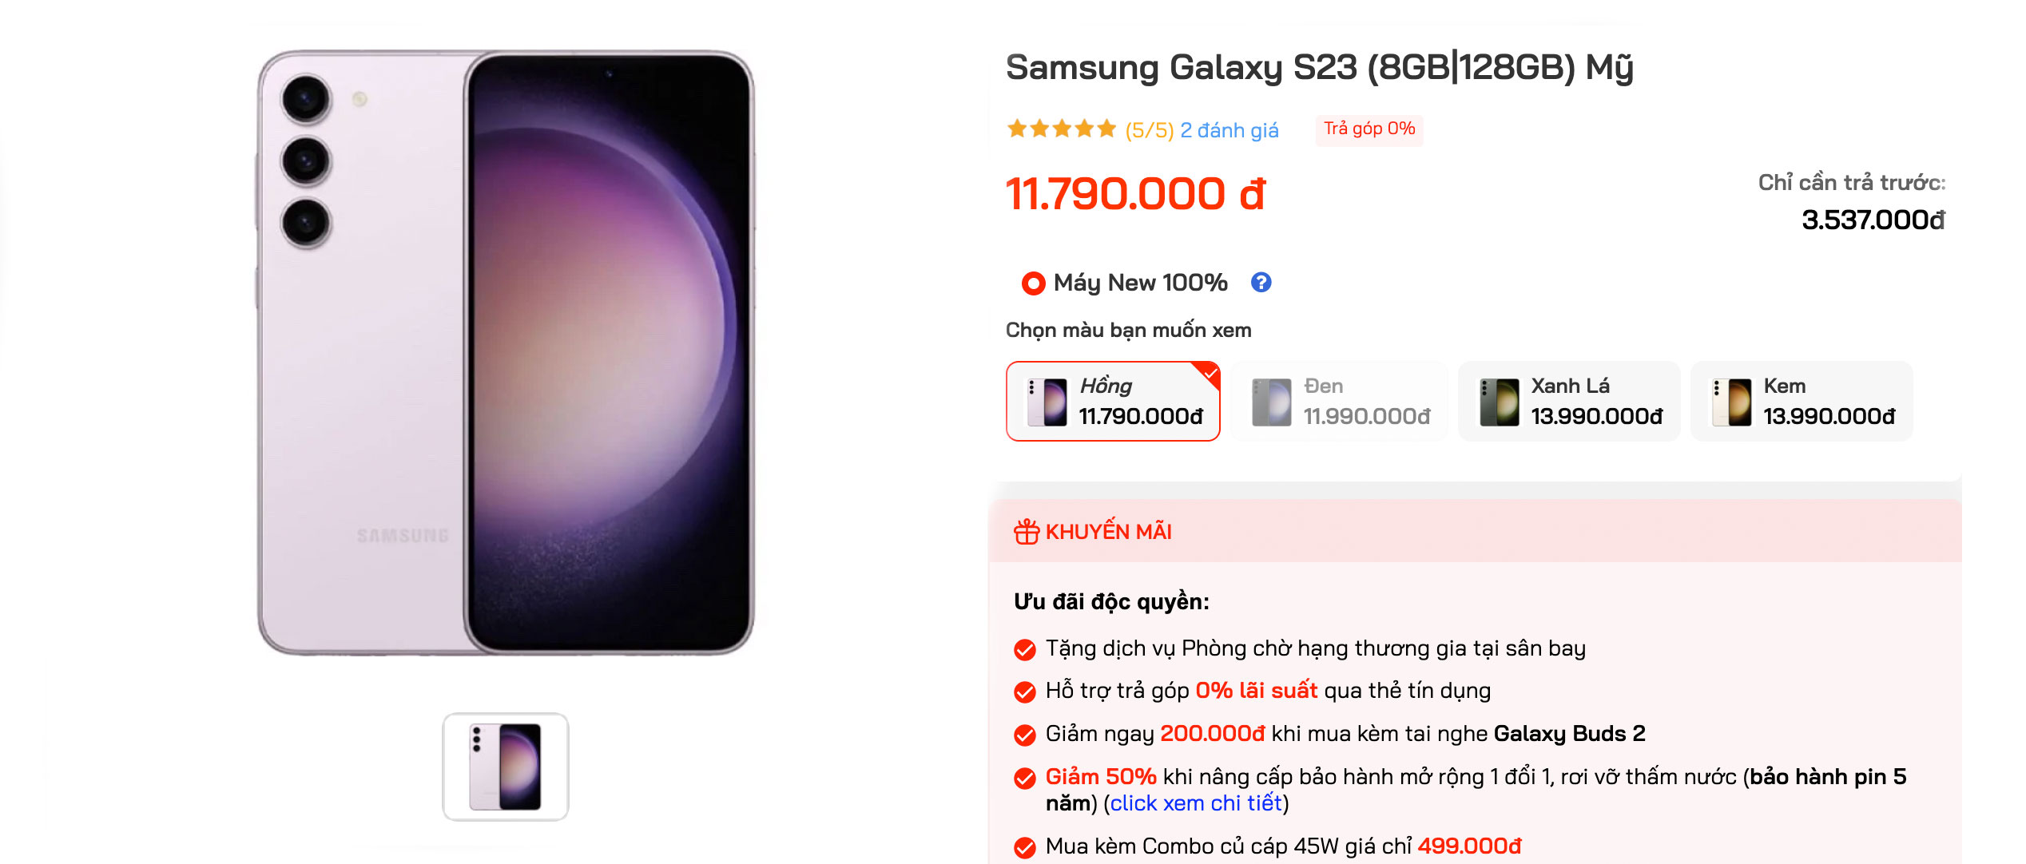Open the click xem chi tiết link
The width and height of the screenshot is (2026, 864).
click(x=1196, y=803)
